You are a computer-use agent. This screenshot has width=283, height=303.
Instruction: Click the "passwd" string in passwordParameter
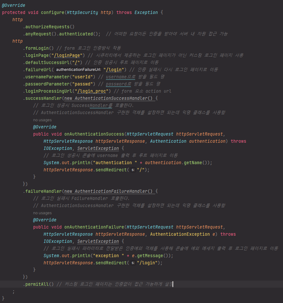(82, 84)
